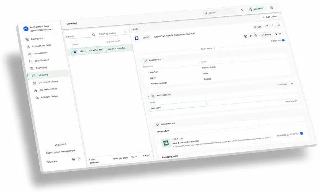
Task: Close the label detail panel
Action: coord(278,25)
